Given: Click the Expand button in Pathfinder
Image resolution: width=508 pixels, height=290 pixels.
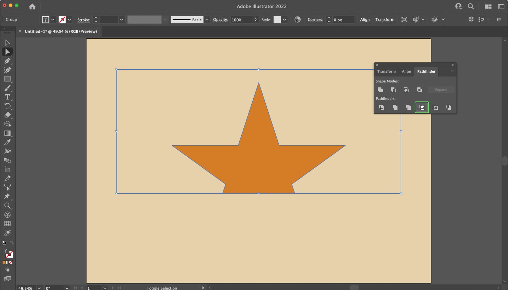Looking at the screenshot, I should click(441, 89).
